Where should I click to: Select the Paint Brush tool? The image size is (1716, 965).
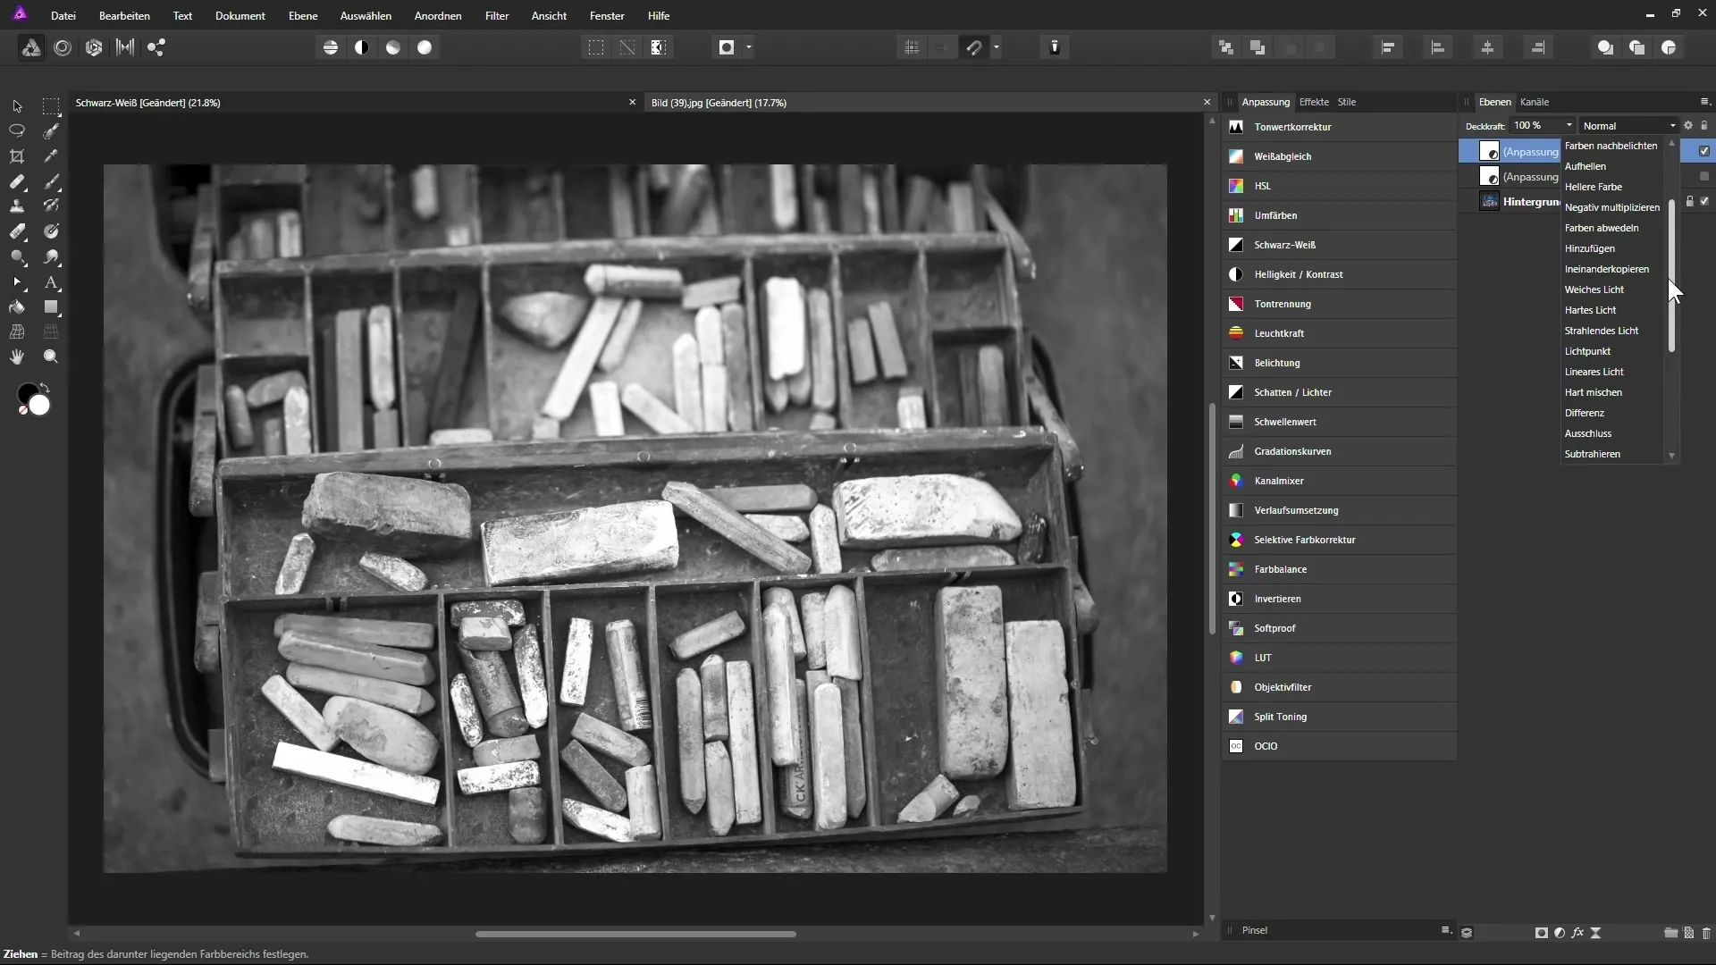pos(51,181)
